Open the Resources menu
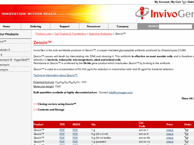The width and height of the screenshot is (194, 145). coord(94,26)
